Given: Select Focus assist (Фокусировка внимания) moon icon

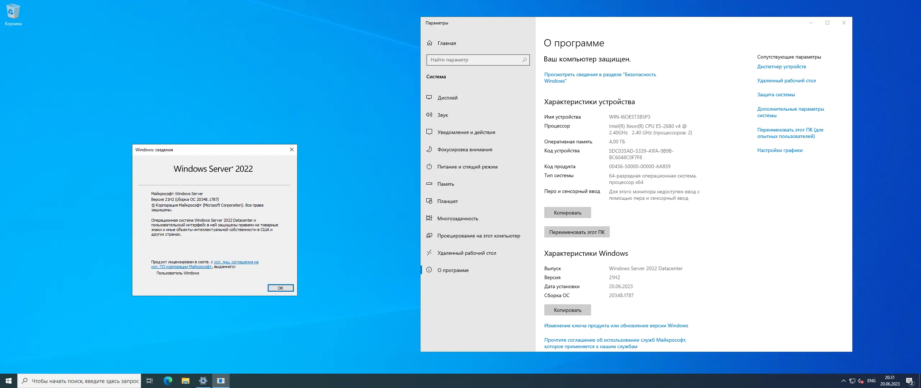Looking at the screenshot, I should [429, 149].
